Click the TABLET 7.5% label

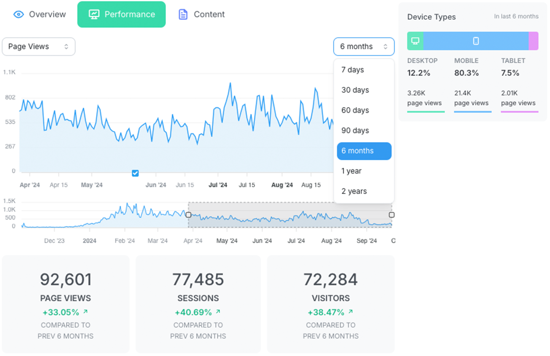click(x=513, y=67)
